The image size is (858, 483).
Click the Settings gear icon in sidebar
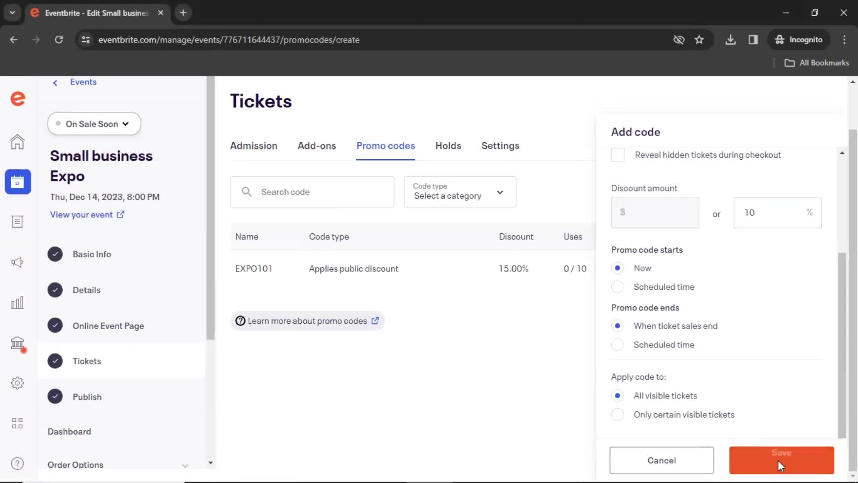[17, 383]
